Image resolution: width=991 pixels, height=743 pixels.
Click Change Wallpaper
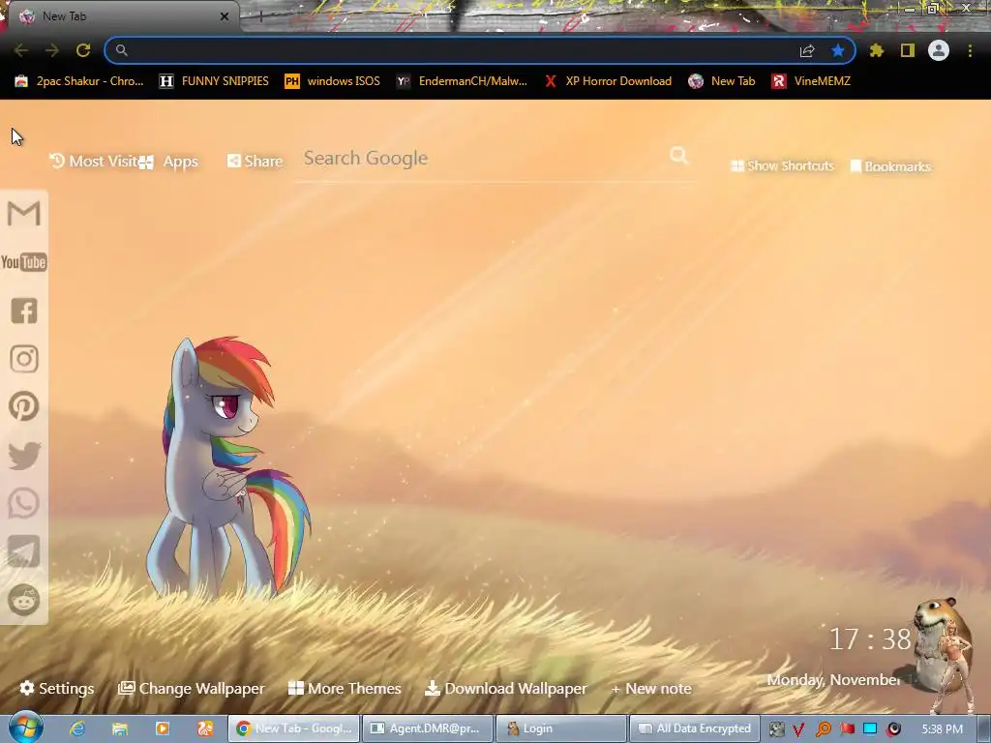coord(192,688)
